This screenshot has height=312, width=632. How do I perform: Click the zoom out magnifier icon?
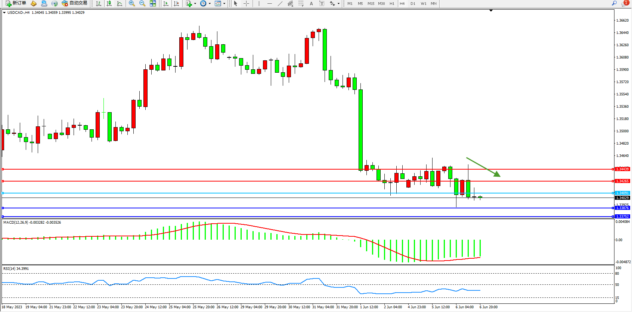point(142,3)
